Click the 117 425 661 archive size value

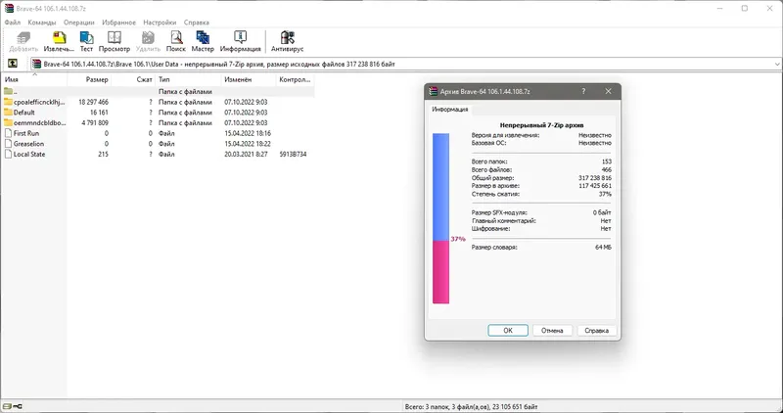point(595,186)
